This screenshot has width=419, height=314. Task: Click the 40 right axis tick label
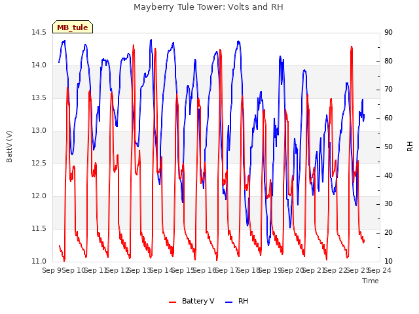click(x=388, y=176)
